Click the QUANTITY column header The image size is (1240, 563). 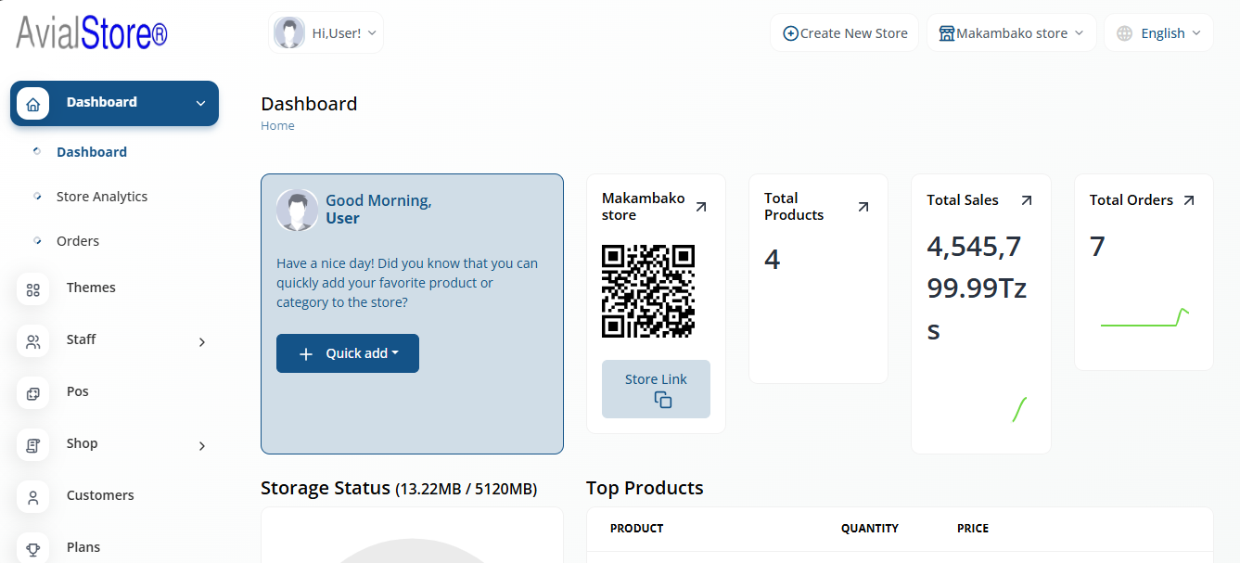(x=870, y=529)
